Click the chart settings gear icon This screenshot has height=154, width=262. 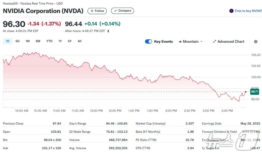tap(255, 42)
